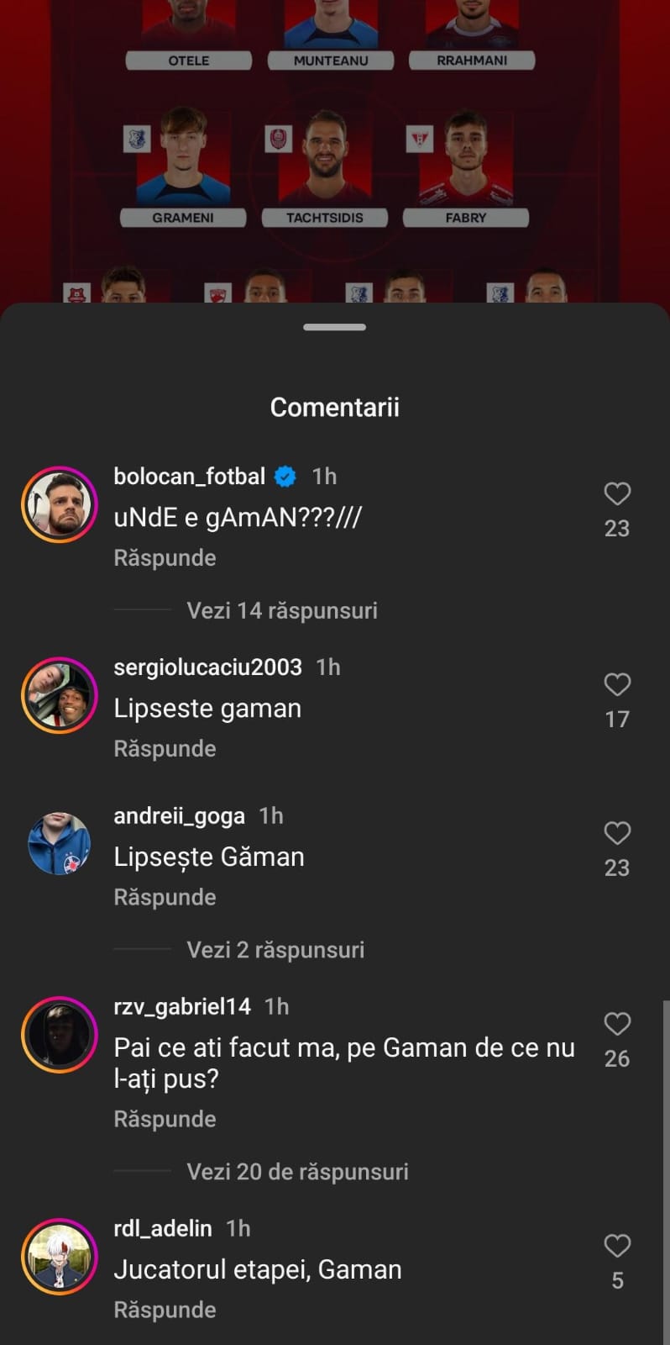The image size is (670, 1345).
Task: Expand "Vezi 20 de răspunsuri" replies
Action: click(297, 1172)
